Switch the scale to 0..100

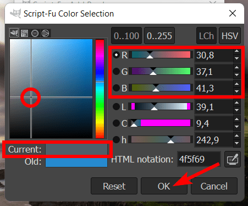(126, 36)
